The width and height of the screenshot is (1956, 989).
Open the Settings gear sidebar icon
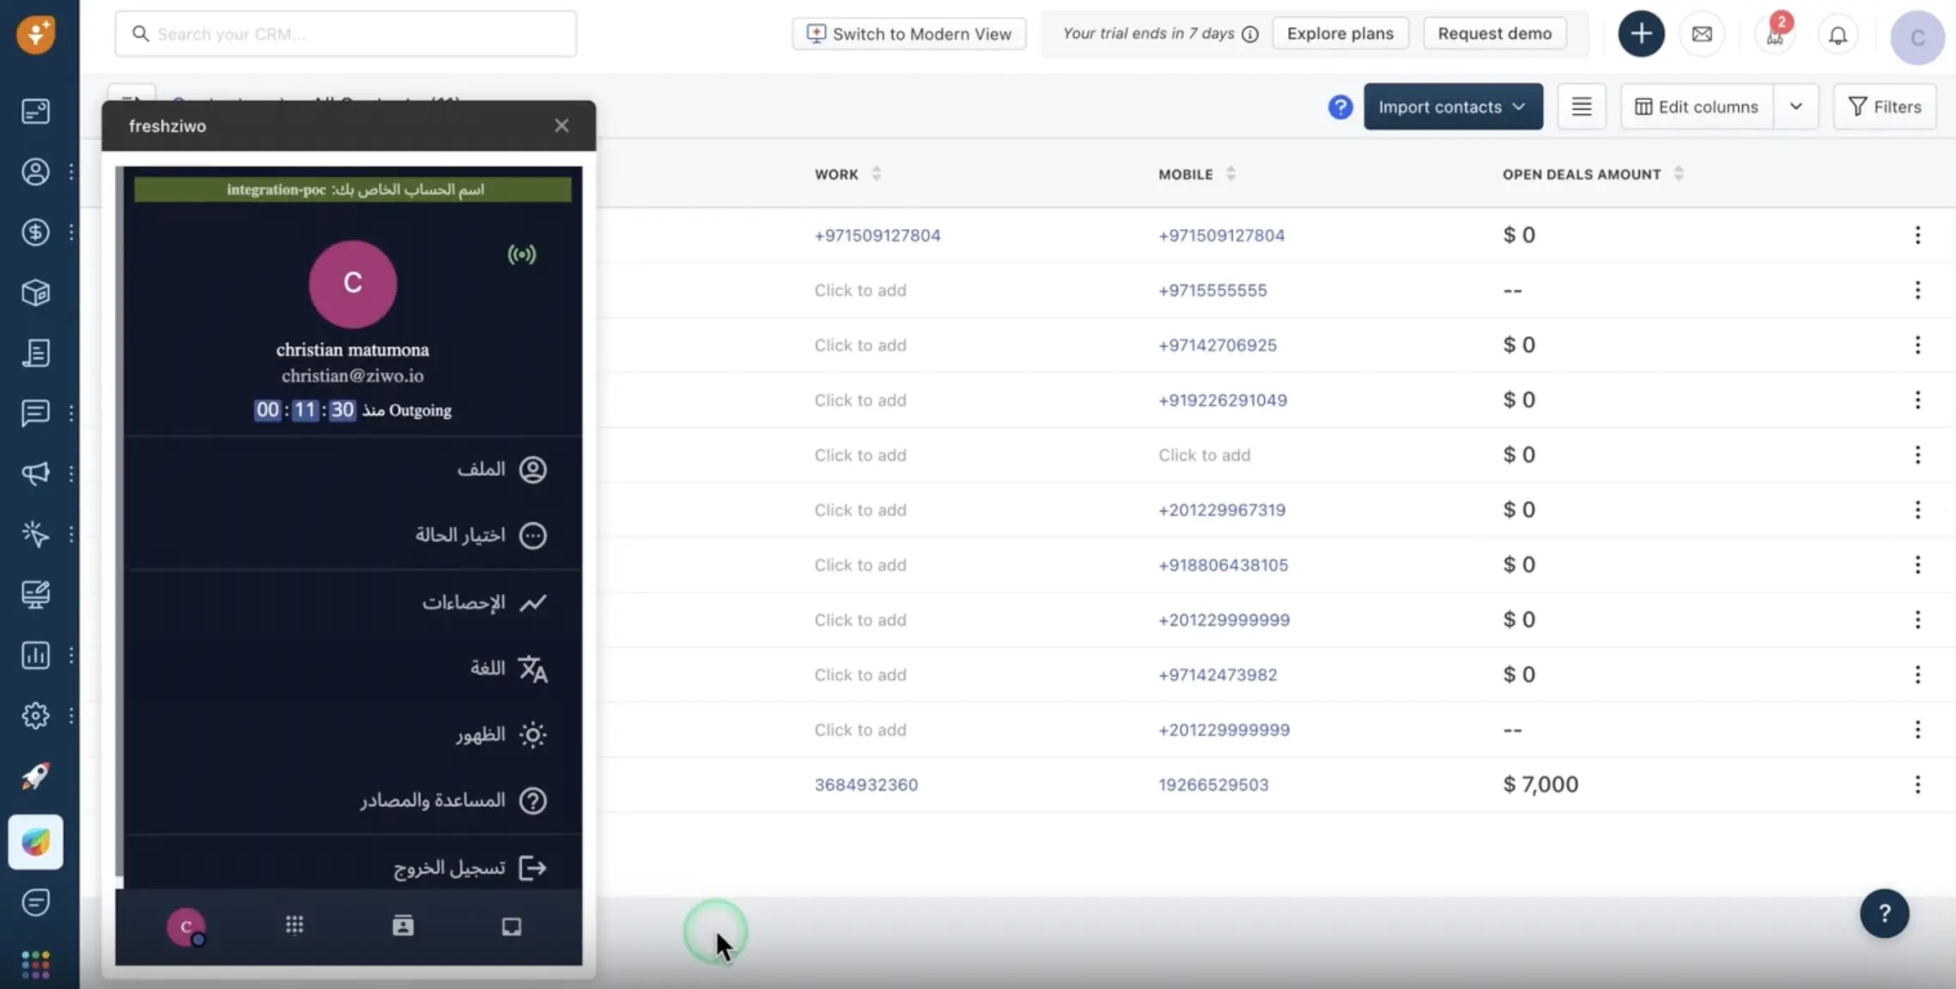(x=35, y=715)
